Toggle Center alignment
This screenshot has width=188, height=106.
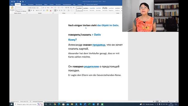click(x=58, y=11)
